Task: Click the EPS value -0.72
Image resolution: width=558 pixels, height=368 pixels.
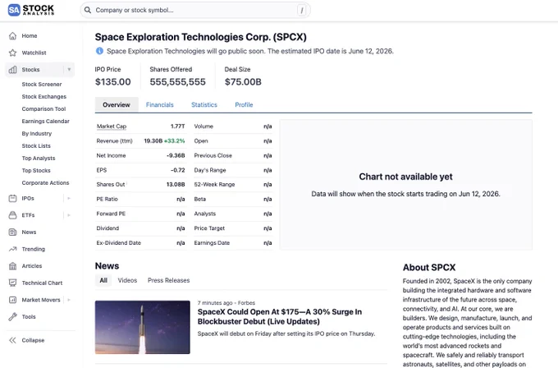Action: click(178, 170)
